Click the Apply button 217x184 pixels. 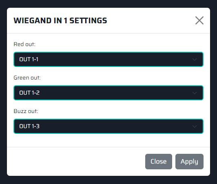[189, 162]
